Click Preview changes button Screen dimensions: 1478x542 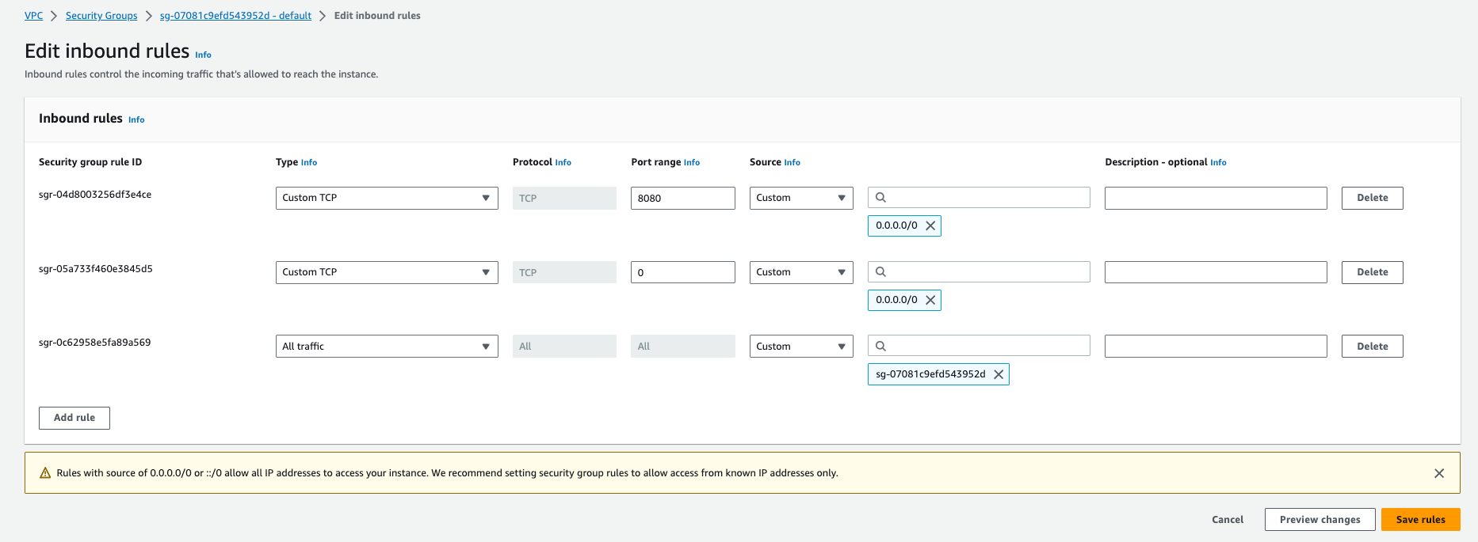coord(1320,520)
